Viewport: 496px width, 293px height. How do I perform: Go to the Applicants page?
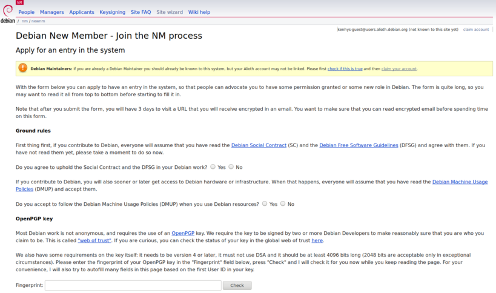[x=82, y=12]
